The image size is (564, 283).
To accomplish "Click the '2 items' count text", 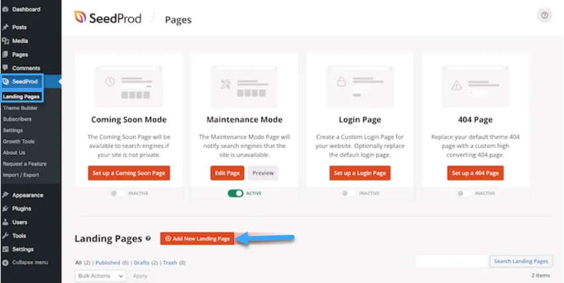I will [540, 276].
